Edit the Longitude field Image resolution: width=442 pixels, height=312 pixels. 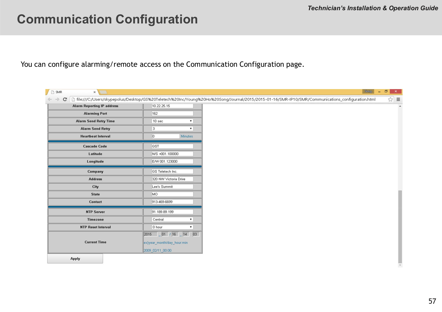(x=172, y=161)
